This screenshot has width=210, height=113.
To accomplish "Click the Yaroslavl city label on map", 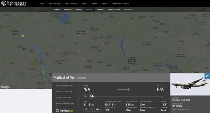I will coord(81,32).
